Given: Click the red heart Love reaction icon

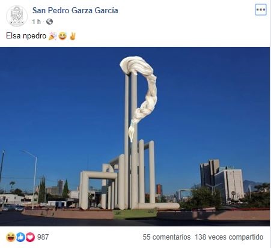Looking at the screenshot, I should pos(30,237).
